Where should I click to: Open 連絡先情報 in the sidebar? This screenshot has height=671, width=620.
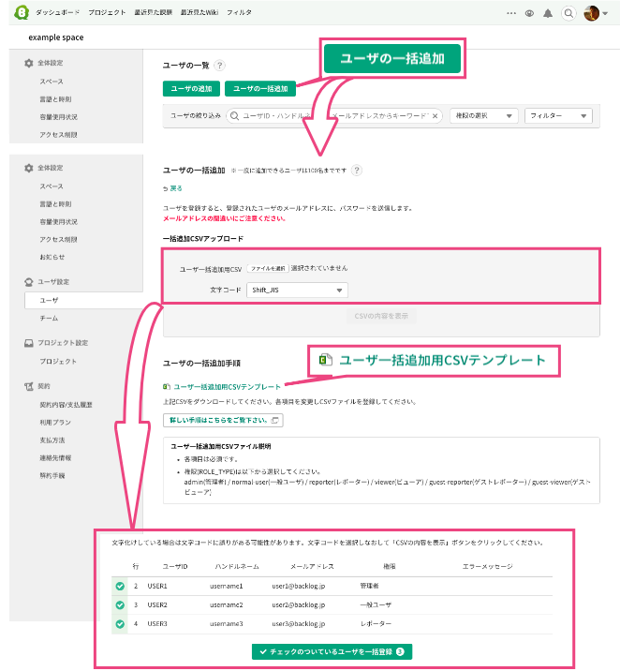click(55, 458)
